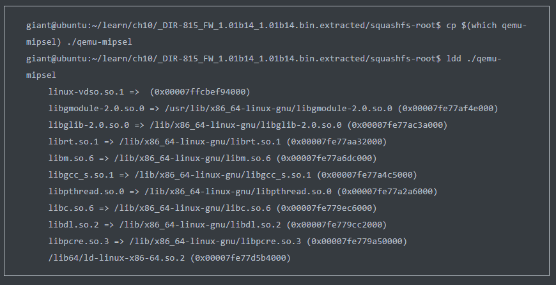Click the libc.so.6 dependency line
The image size is (556, 285).
pyautogui.click(x=212, y=208)
